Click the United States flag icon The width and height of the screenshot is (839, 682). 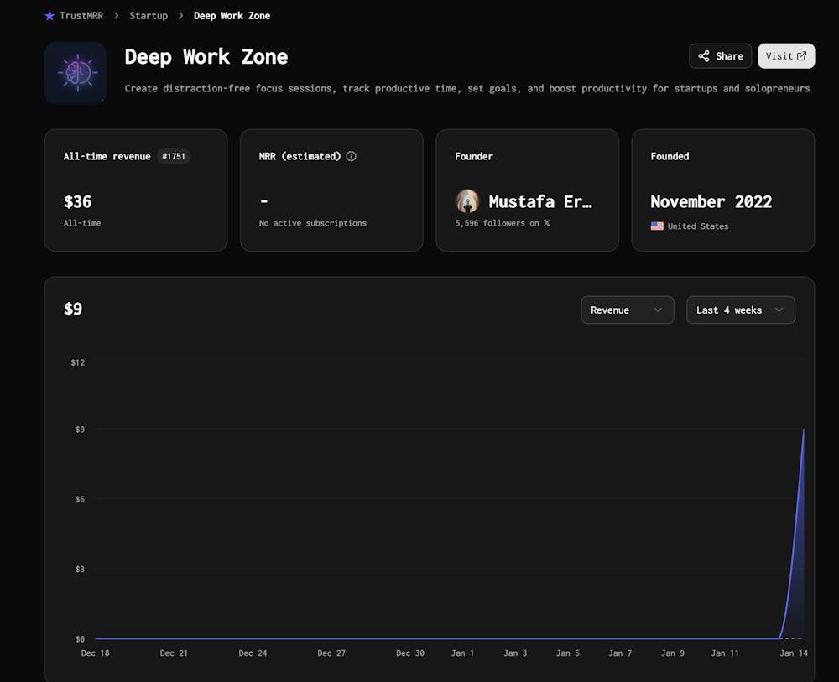click(x=657, y=226)
